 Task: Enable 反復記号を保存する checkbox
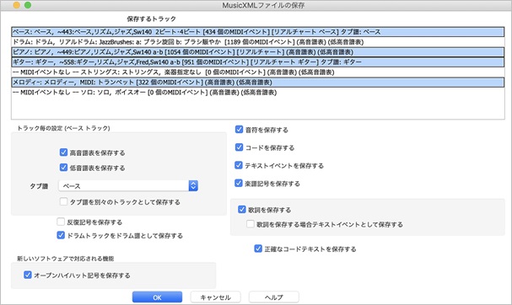tap(61, 222)
